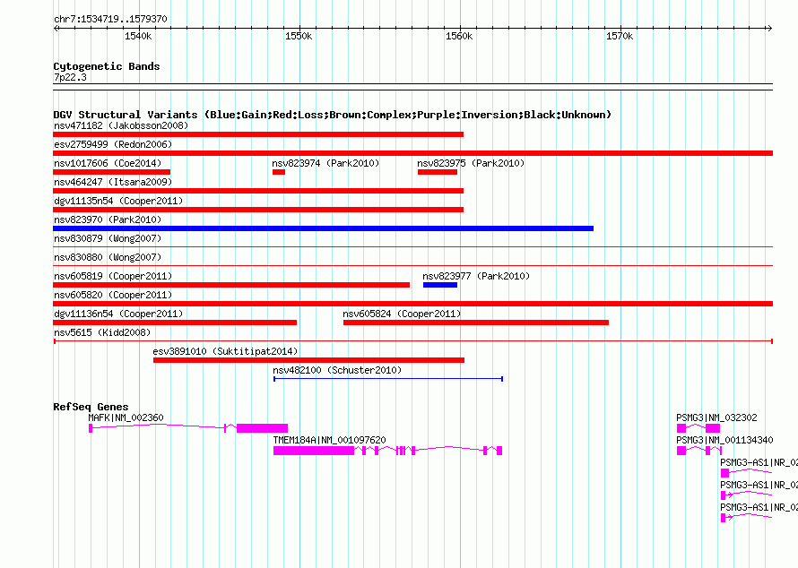Click the red bar under dgv11135n54

pos(258,210)
